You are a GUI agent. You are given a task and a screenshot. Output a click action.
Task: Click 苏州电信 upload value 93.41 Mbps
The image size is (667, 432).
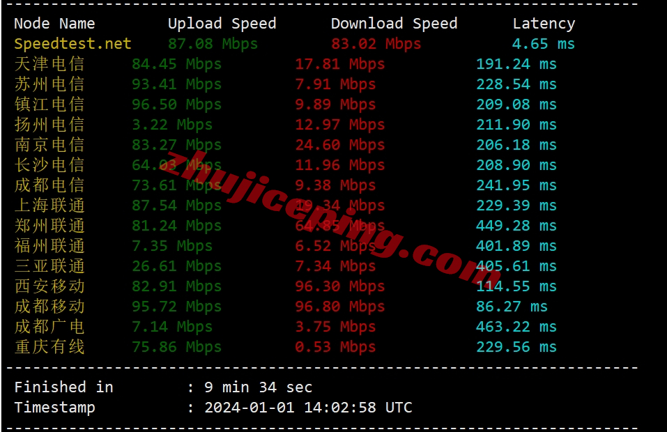coord(176,84)
